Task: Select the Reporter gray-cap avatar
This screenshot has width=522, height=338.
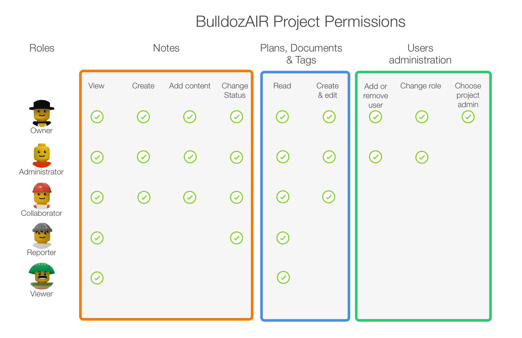Action: click(x=42, y=236)
